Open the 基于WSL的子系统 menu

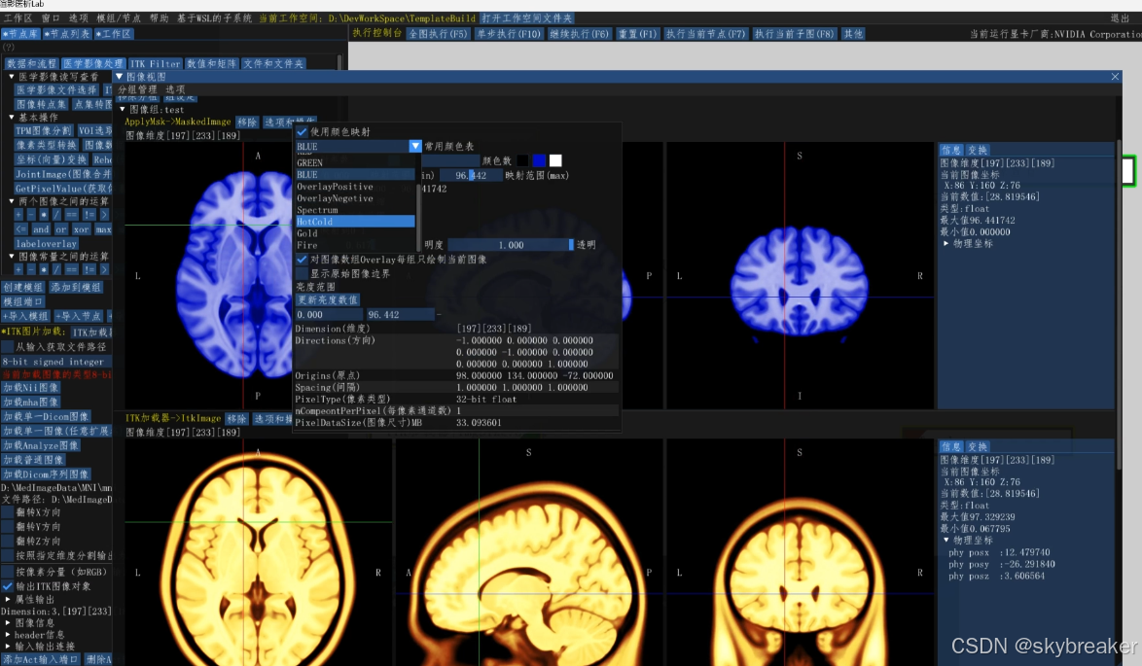click(214, 18)
